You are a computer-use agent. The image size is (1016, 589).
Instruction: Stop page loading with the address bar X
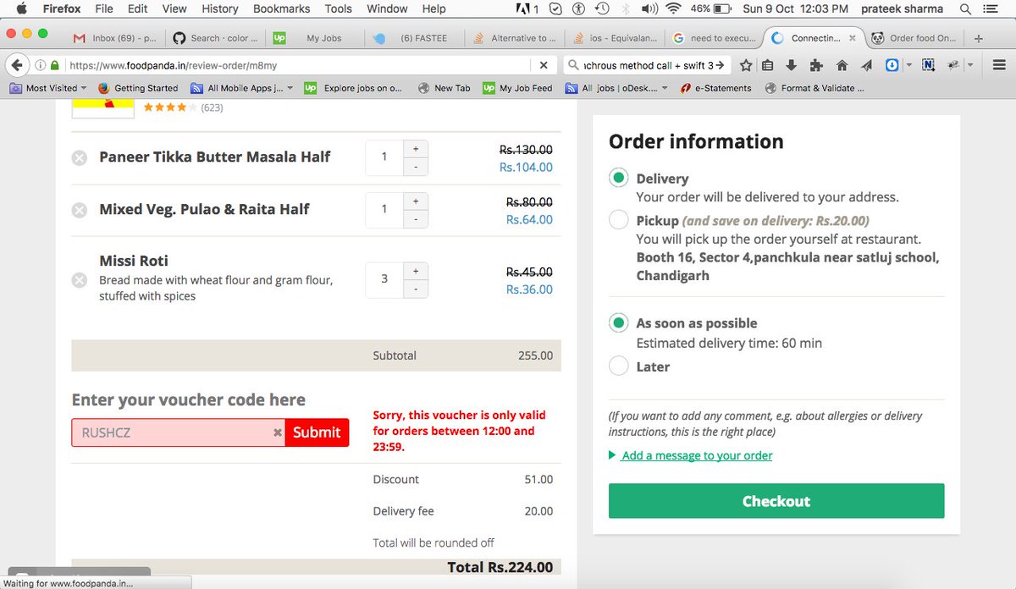pos(544,65)
